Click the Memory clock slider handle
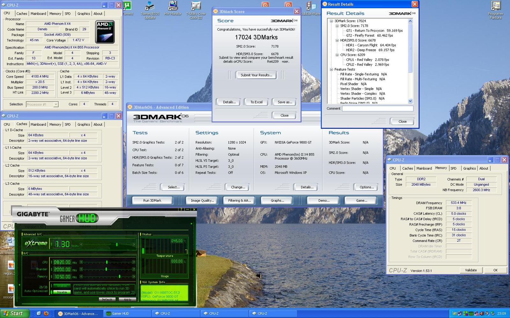 (120, 276)
